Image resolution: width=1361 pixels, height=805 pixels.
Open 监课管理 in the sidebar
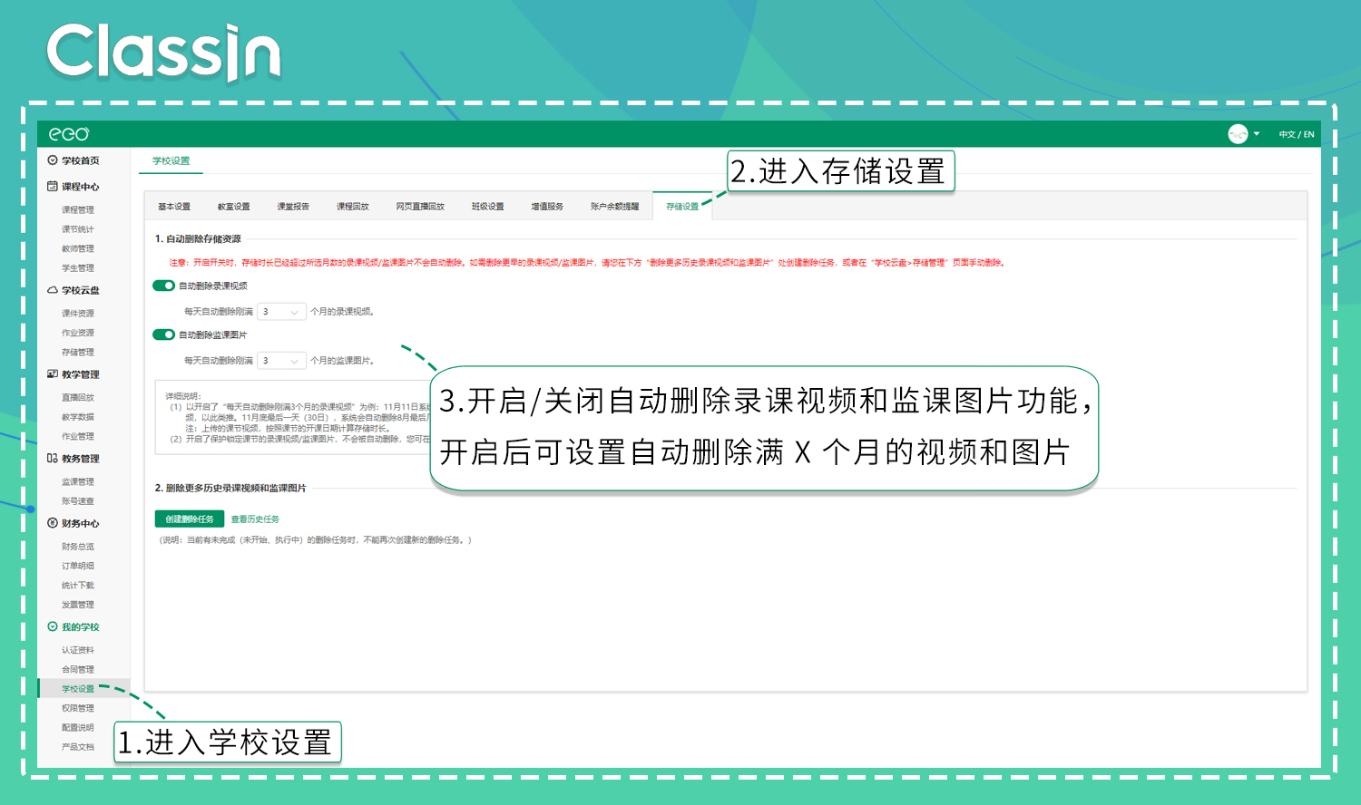(78, 482)
